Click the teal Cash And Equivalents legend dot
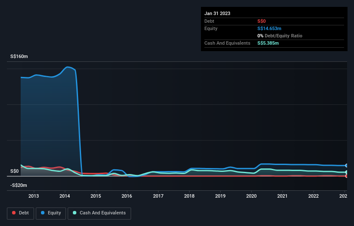This screenshot has height=226, width=354. (75, 213)
